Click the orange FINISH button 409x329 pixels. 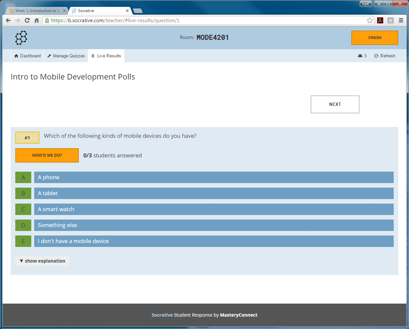(375, 38)
